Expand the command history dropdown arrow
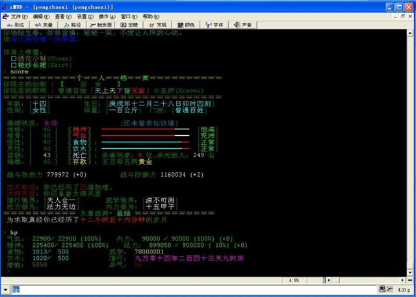This screenshot has height=297, width=416. [x=5, y=289]
